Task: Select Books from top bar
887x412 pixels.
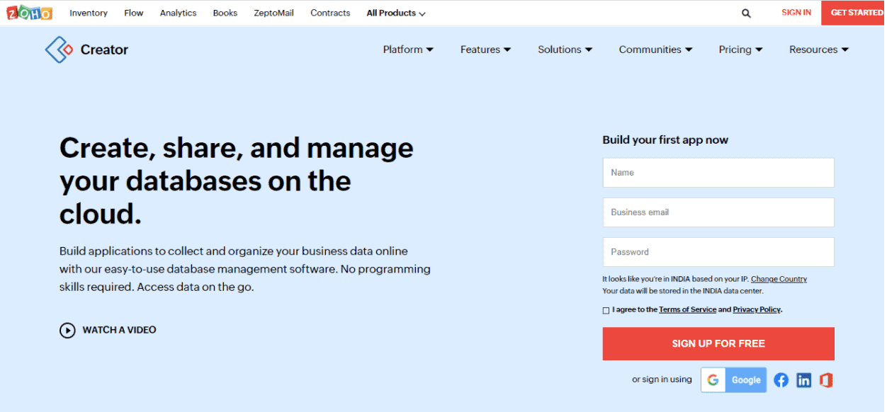Action: pyautogui.click(x=225, y=13)
